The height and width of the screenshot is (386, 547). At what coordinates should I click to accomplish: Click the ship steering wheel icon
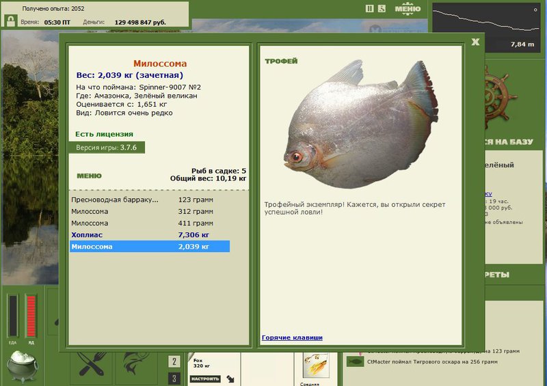pos(499,98)
